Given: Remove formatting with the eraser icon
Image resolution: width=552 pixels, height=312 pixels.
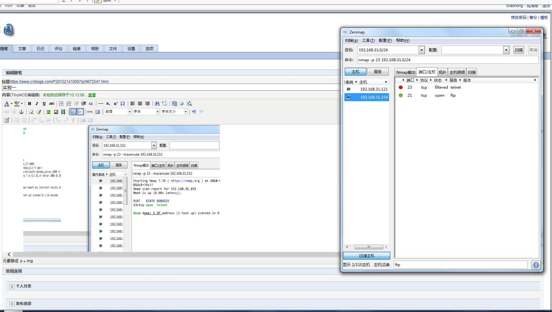Looking at the screenshot, I should point(31,112).
